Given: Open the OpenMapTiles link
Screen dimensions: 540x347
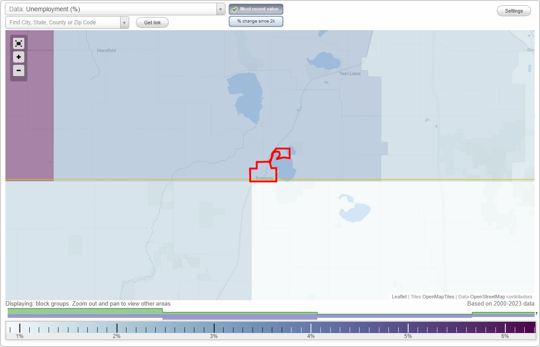Looking at the screenshot, I should 437,297.
